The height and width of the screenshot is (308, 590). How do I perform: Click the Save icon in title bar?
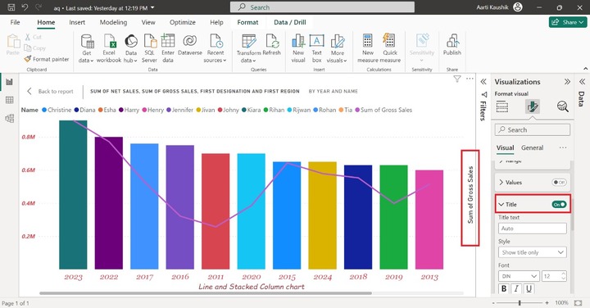(11, 7)
